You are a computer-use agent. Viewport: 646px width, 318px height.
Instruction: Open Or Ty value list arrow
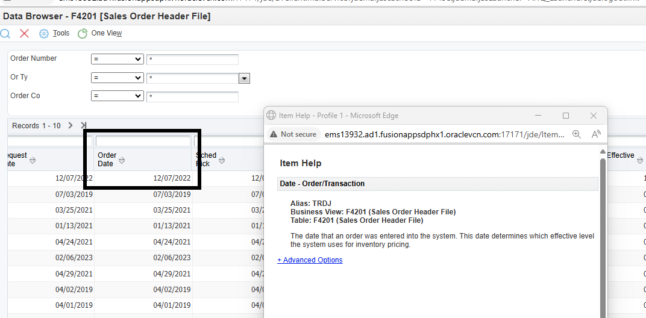pos(244,78)
